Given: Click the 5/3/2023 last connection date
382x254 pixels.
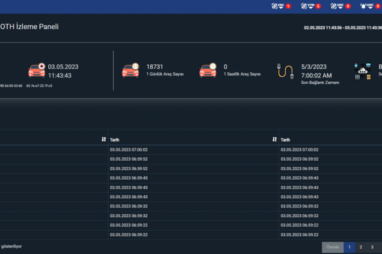Looking at the screenshot, I should point(314,67).
